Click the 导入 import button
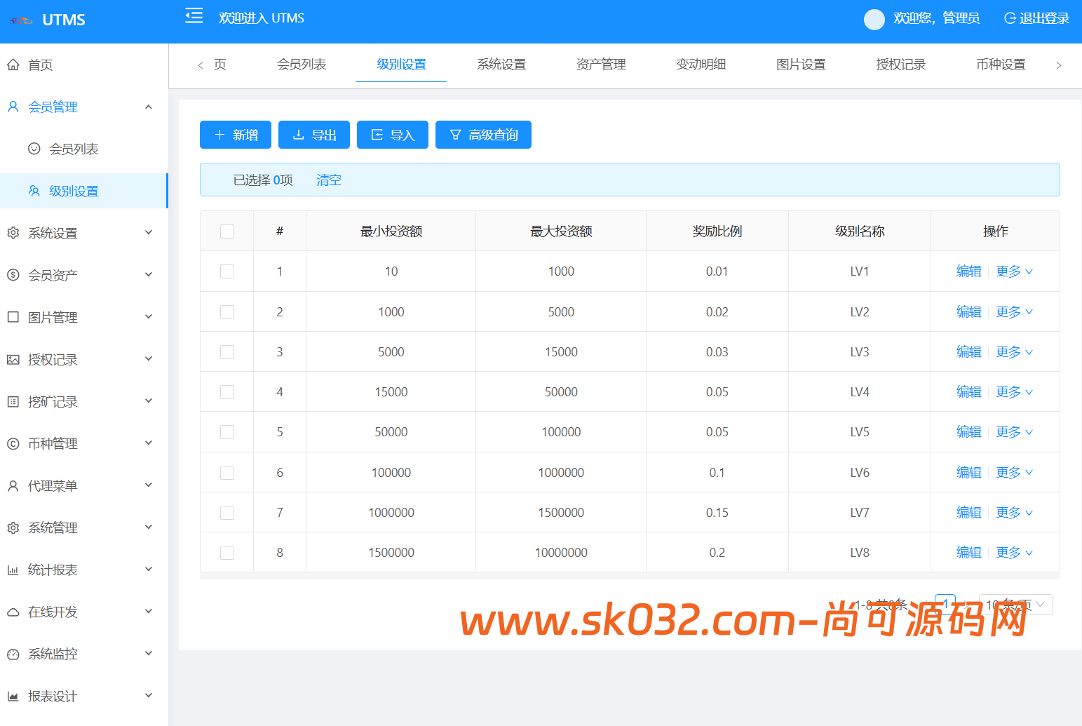This screenshot has width=1082, height=726. point(393,135)
